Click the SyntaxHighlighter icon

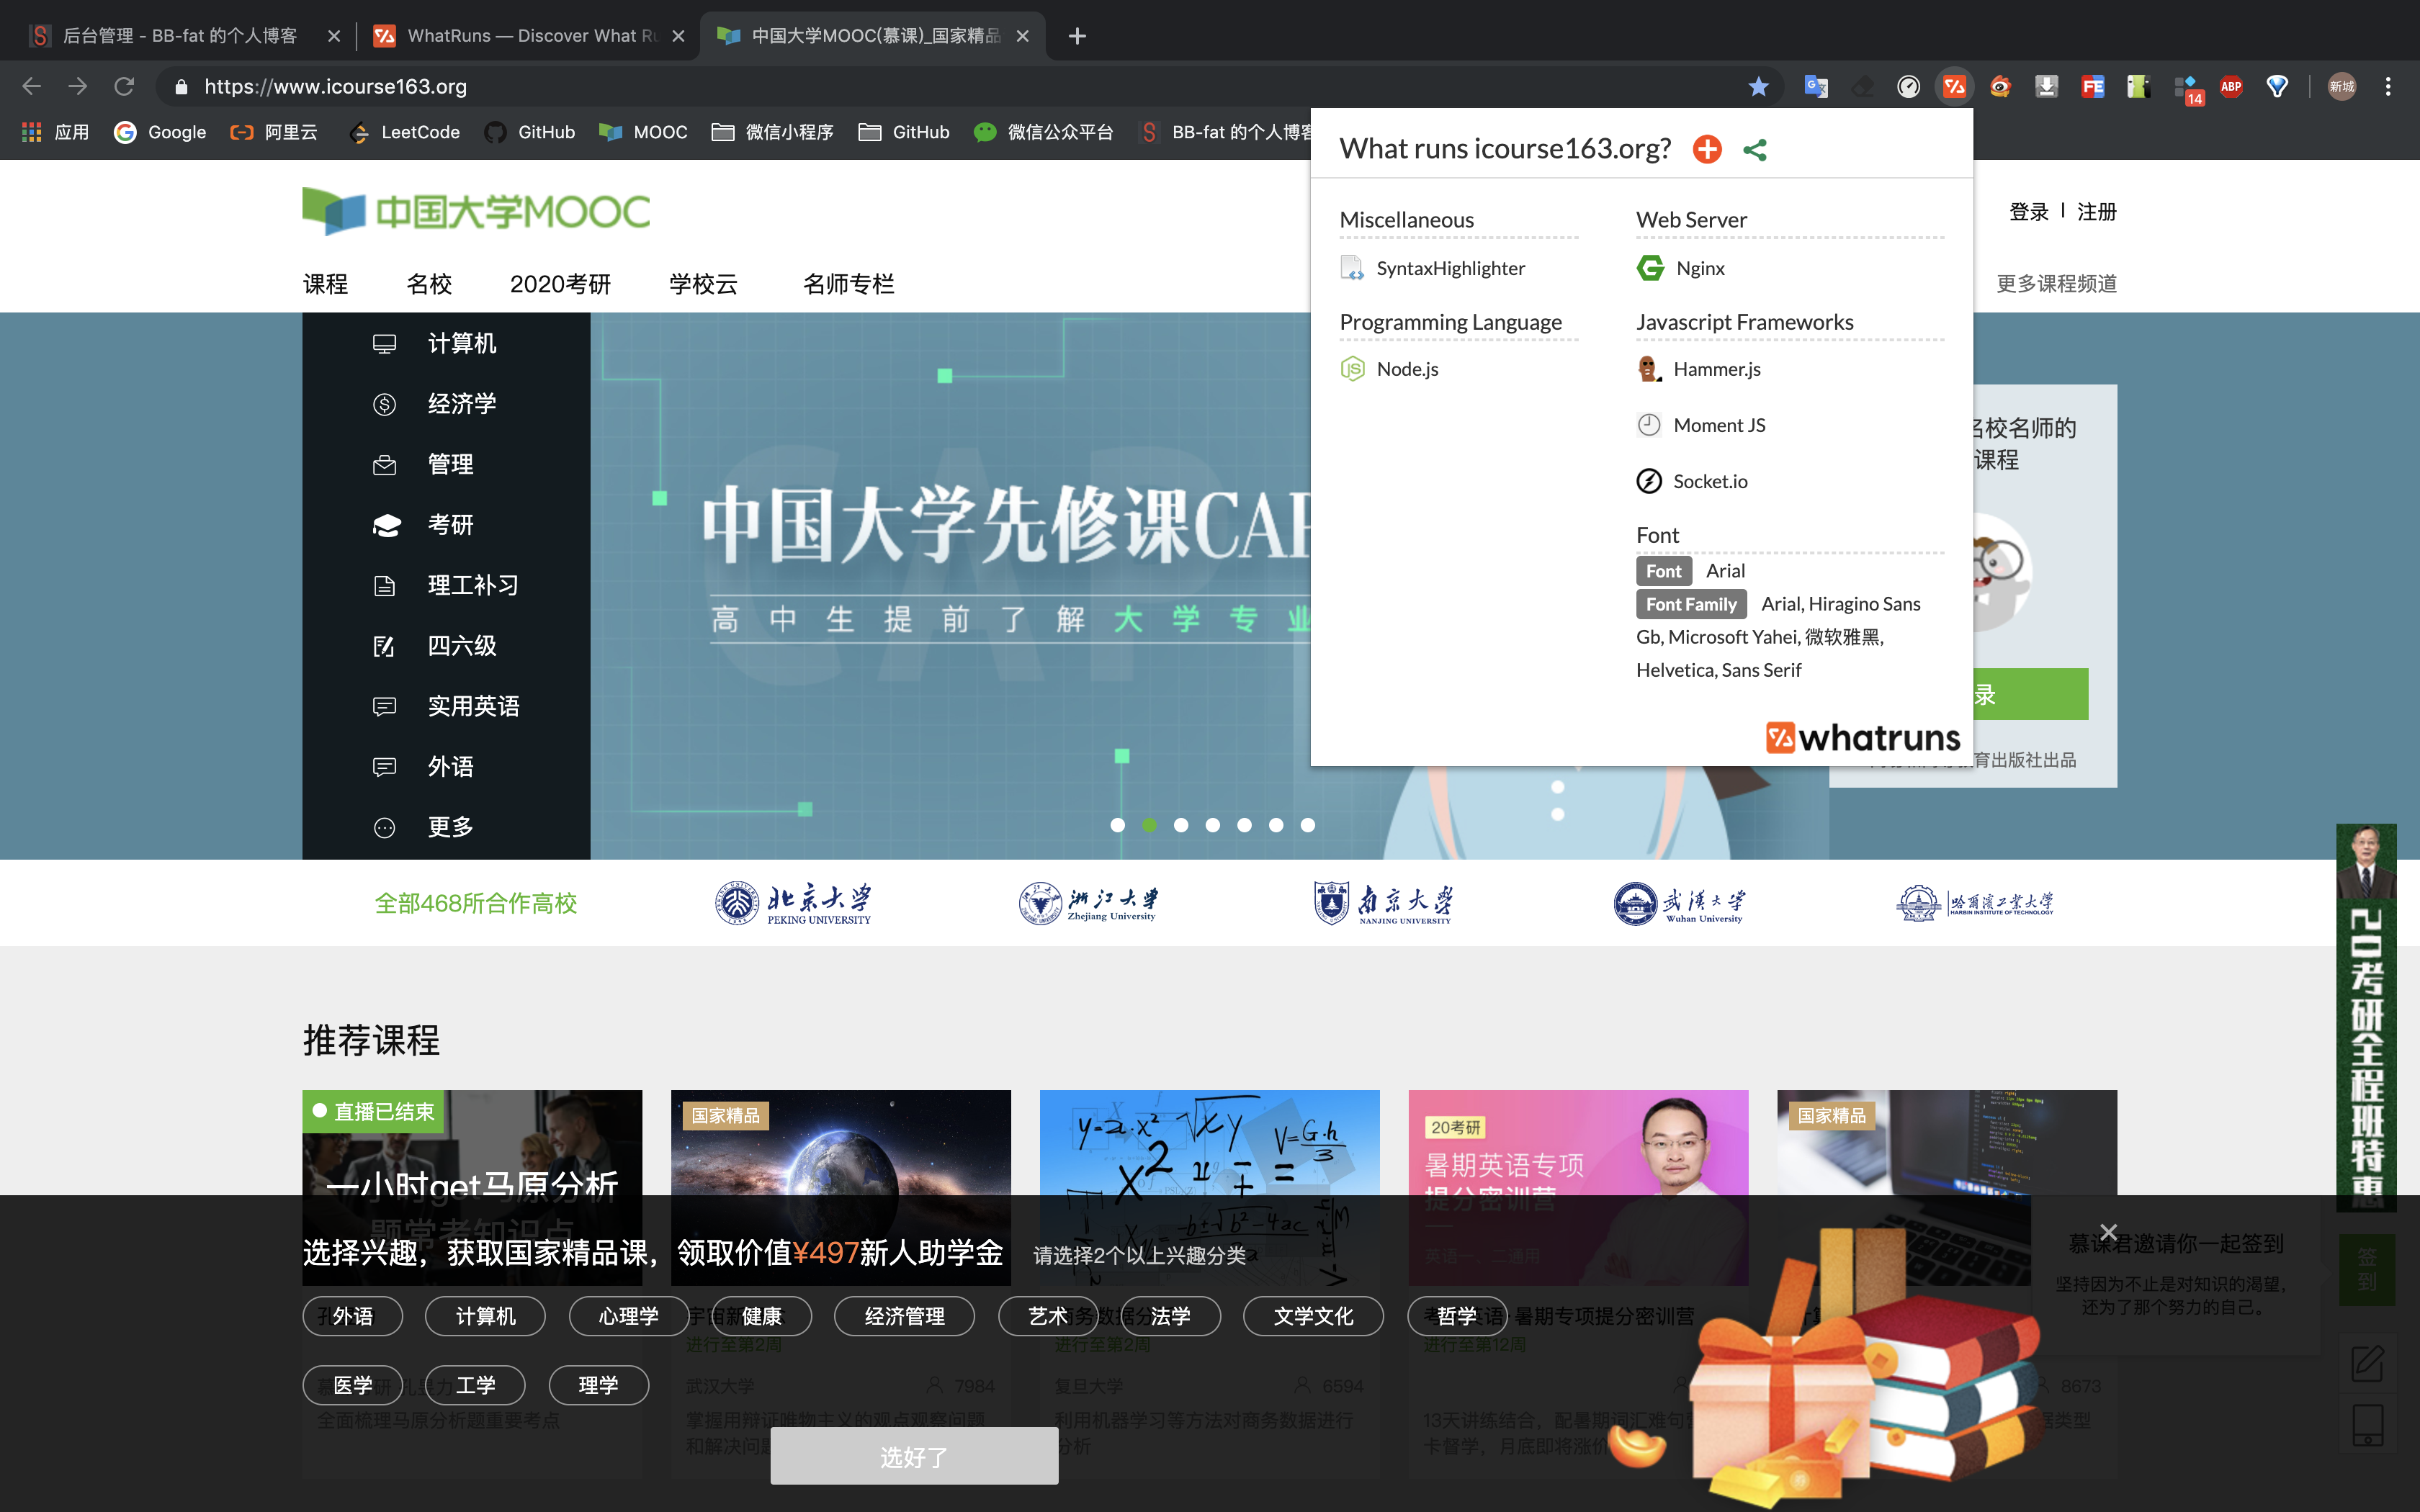(x=1352, y=268)
